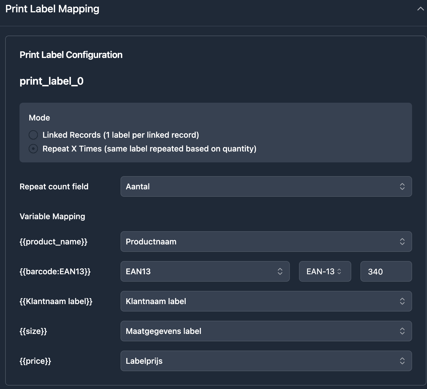This screenshot has width=427, height=389.
Task: Click the print_label_0 configuration name
Action: tap(52, 81)
